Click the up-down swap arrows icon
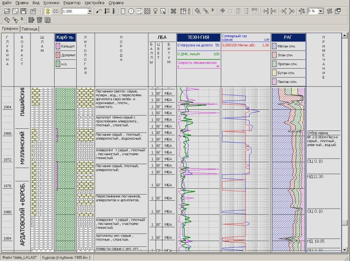Image resolution: width=350 pixels, height=261 pixels. (330, 12)
